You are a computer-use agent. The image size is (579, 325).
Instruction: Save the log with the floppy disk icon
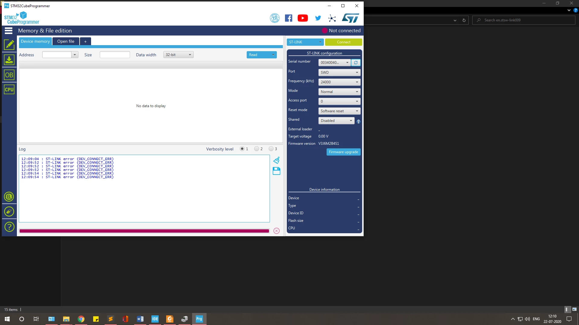pos(277,171)
